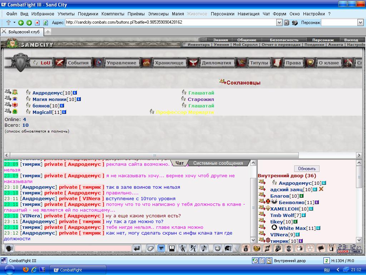The width and height of the screenshot is (366, 275).
Task: Open the clan Хранилище tab
Action: (169, 63)
